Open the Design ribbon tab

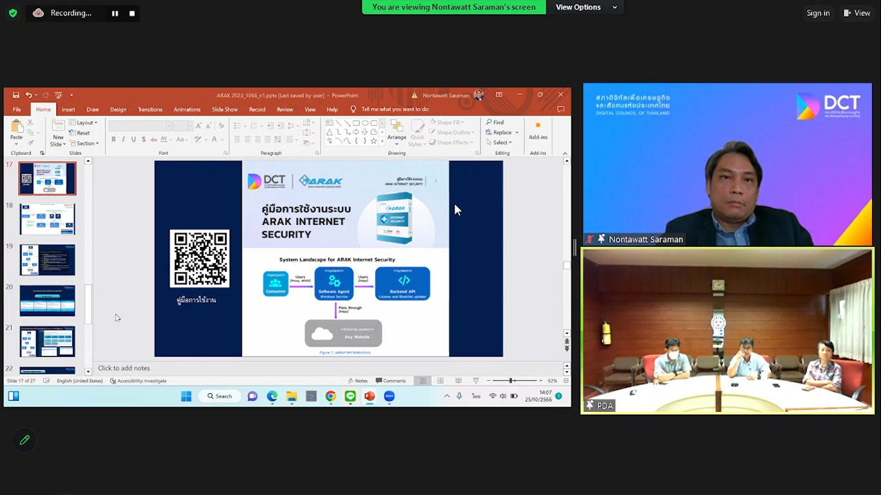pyautogui.click(x=118, y=110)
